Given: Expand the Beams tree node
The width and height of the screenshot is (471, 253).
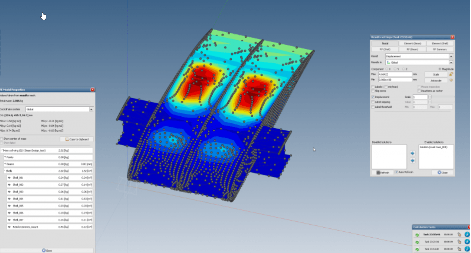Looking at the screenshot, I should tap(5, 164).
